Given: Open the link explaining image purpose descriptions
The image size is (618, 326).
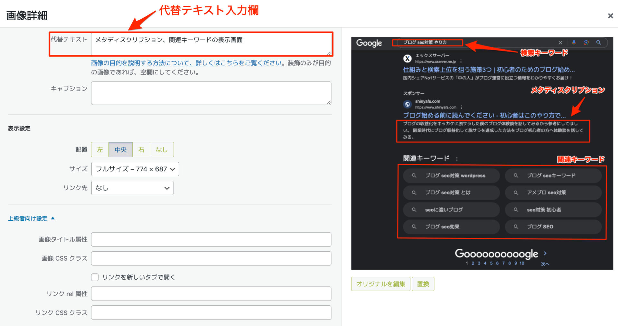Looking at the screenshot, I should click(186, 63).
